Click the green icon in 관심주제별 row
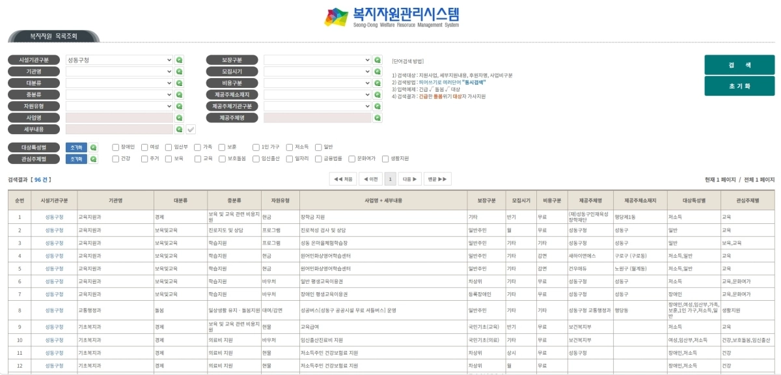The height and width of the screenshot is (375, 781). pyautogui.click(x=94, y=158)
